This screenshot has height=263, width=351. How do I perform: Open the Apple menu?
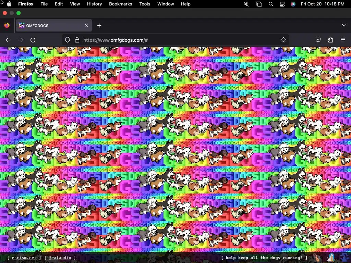[x=9, y=4]
